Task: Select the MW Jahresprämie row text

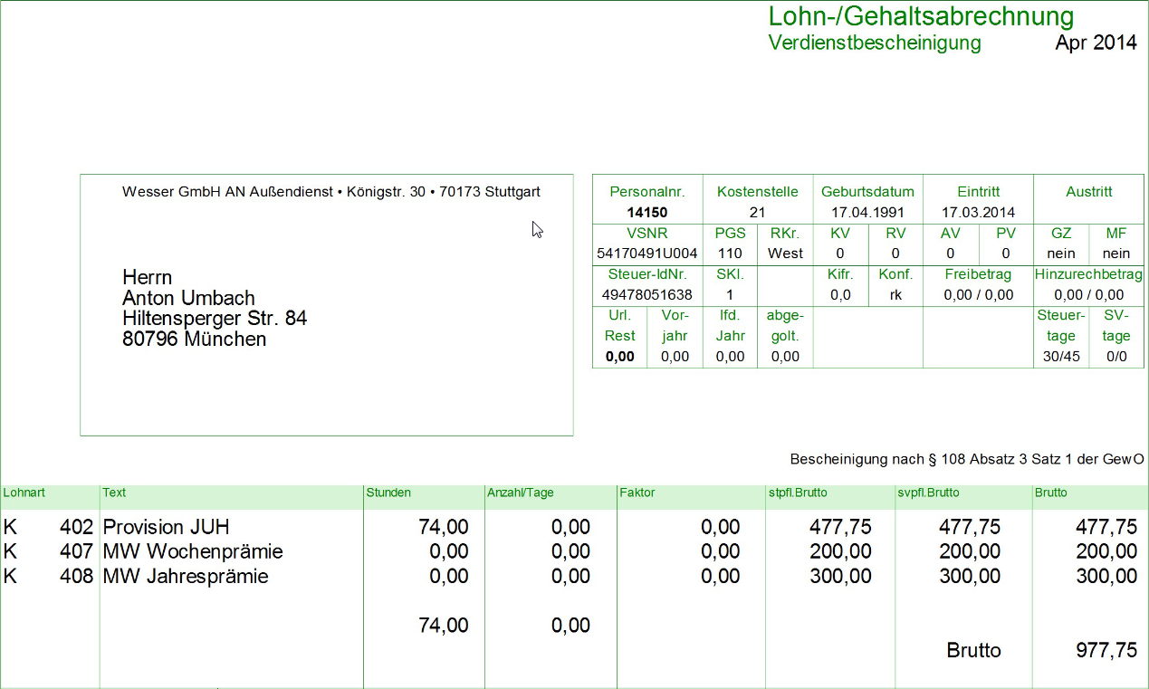Action: [186, 576]
